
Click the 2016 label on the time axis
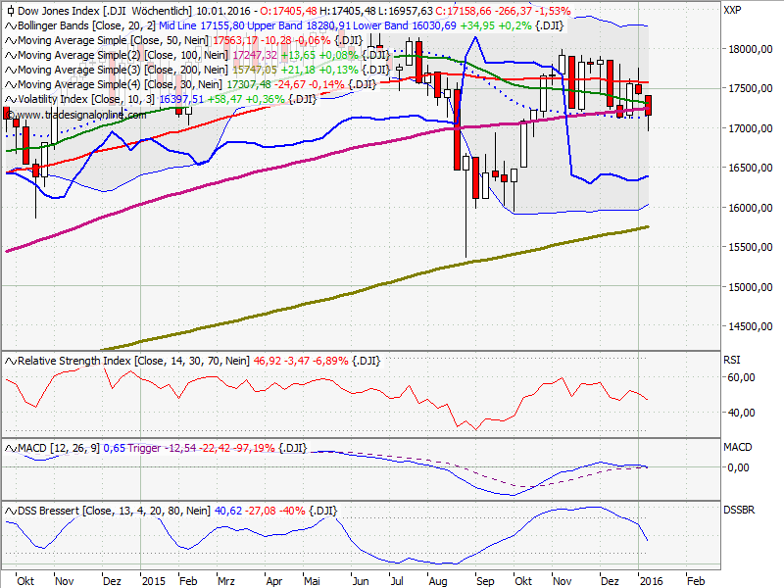pyautogui.click(x=650, y=580)
